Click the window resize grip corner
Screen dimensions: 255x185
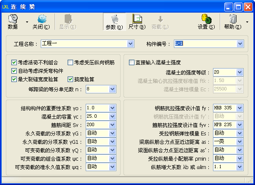(x=250, y=180)
